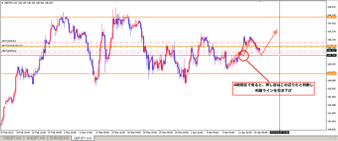Click the chart shift triangle marker at top
Image resolution: width=338 pixels, height=141 pixels.
coord(261,1)
